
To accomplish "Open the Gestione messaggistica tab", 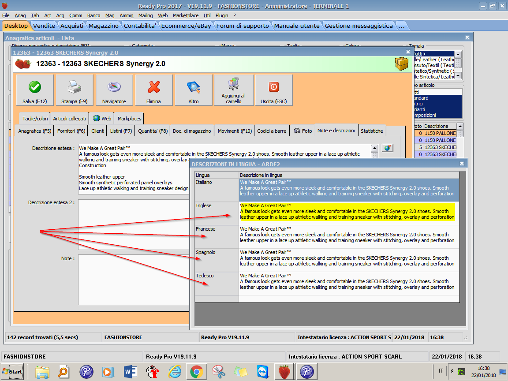I will tap(359, 26).
